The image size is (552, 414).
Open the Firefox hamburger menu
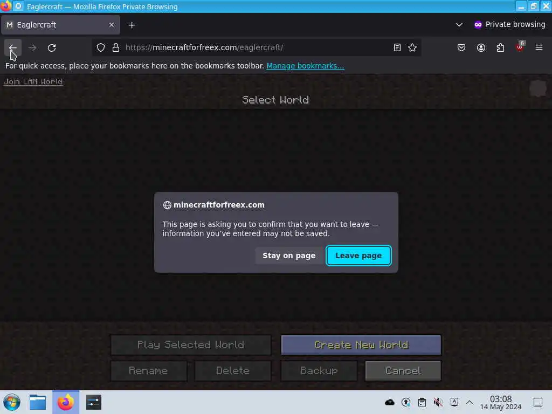(539, 47)
